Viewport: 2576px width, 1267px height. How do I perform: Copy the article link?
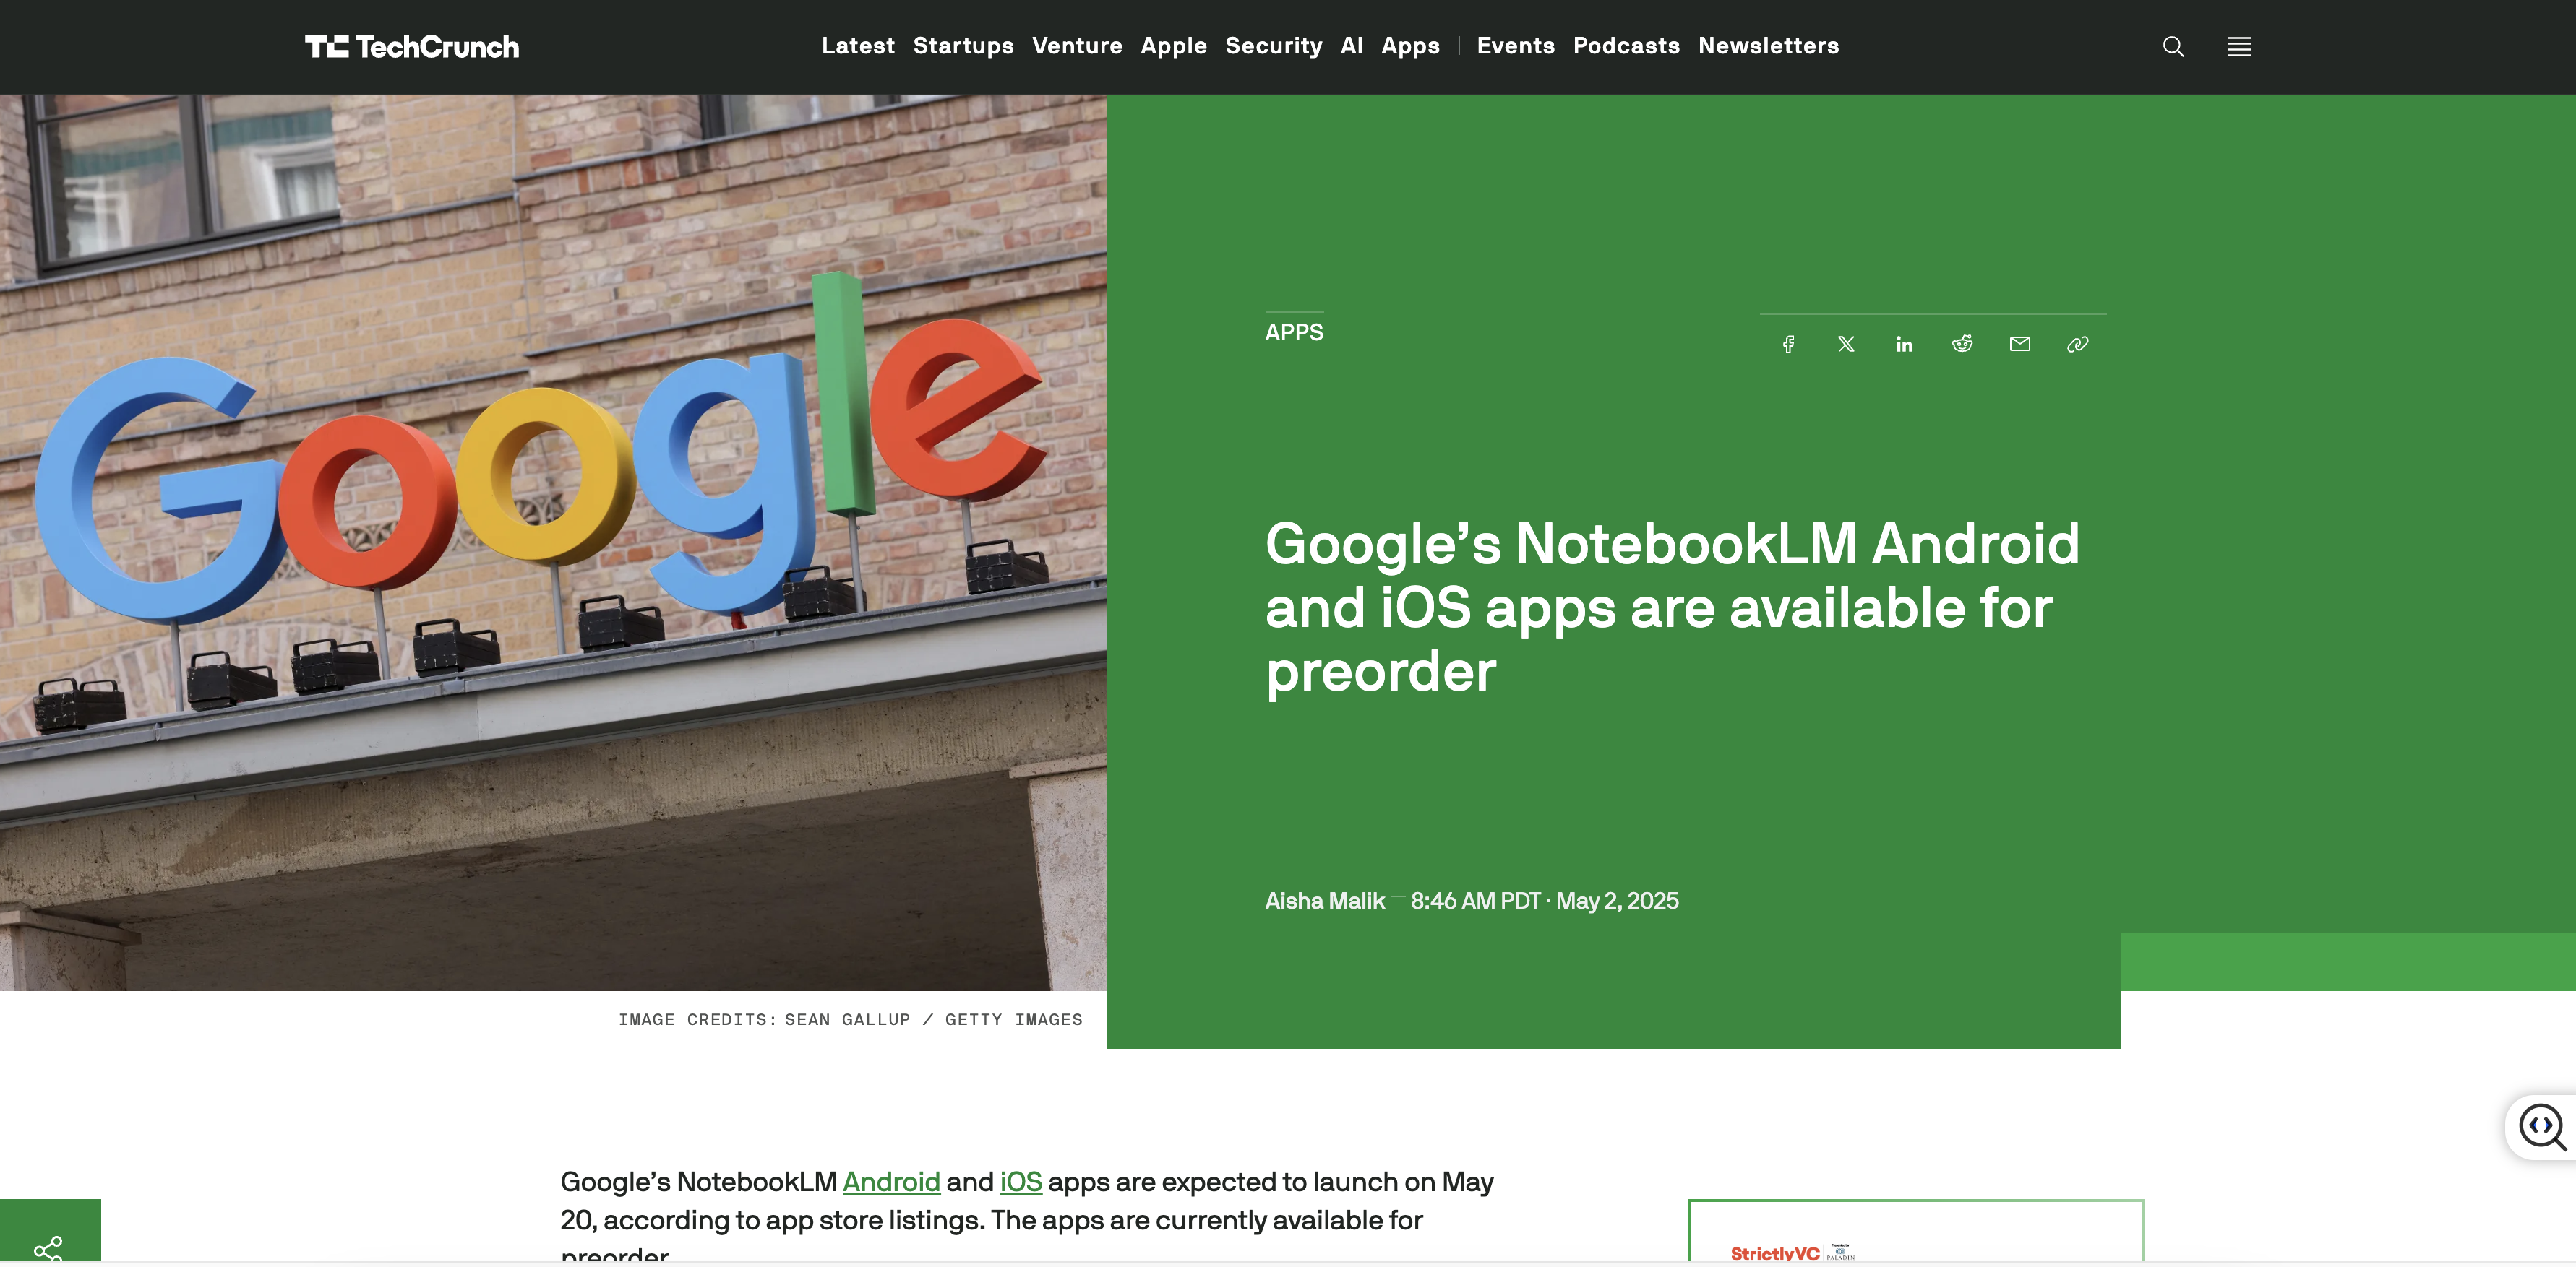point(2077,344)
